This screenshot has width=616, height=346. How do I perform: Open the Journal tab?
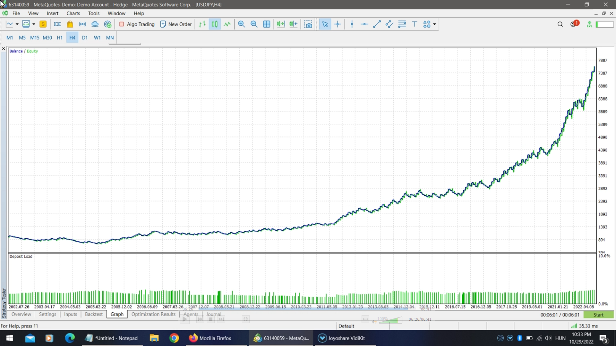[x=214, y=314]
